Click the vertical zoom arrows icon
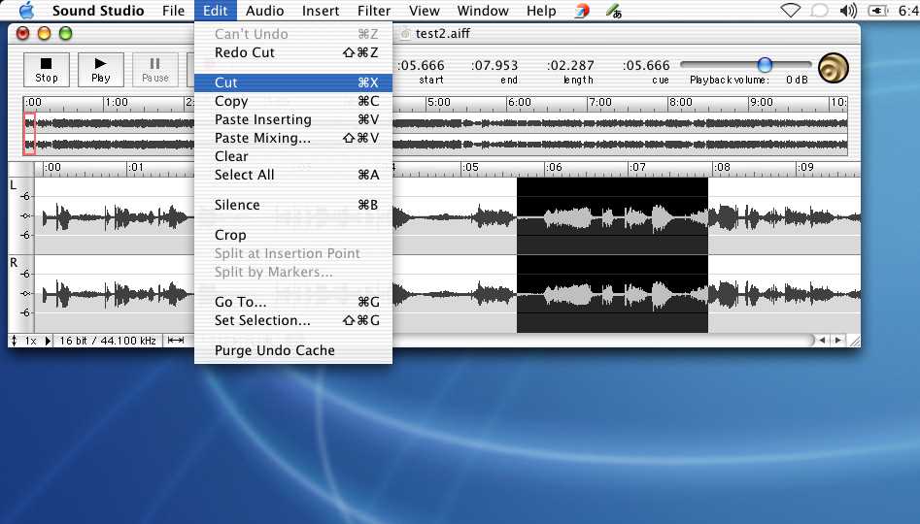This screenshot has width=920, height=524. tap(14, 341)
